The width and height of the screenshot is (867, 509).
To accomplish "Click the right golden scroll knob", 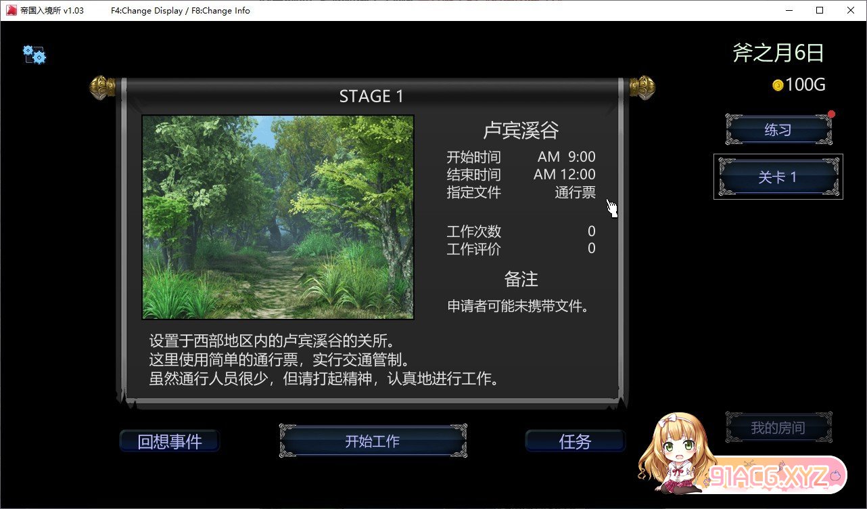I will tap(641, 87).
